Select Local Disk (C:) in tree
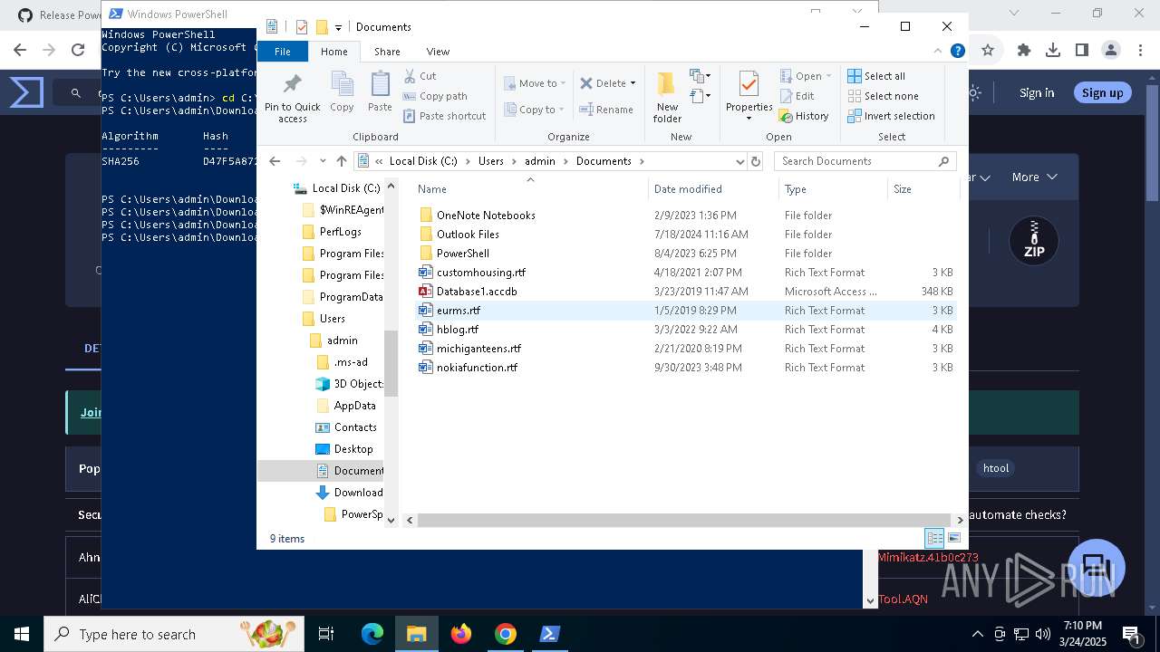 tap(337, 188)
